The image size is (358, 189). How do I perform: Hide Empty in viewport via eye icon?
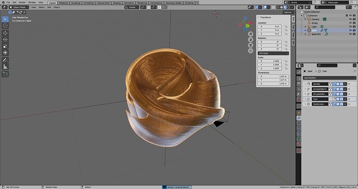coord(350,23)
